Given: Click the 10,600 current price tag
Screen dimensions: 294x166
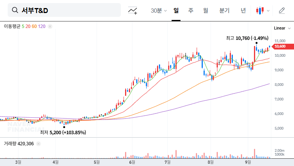Looking at the screenshot, I should tap(283, 46).
